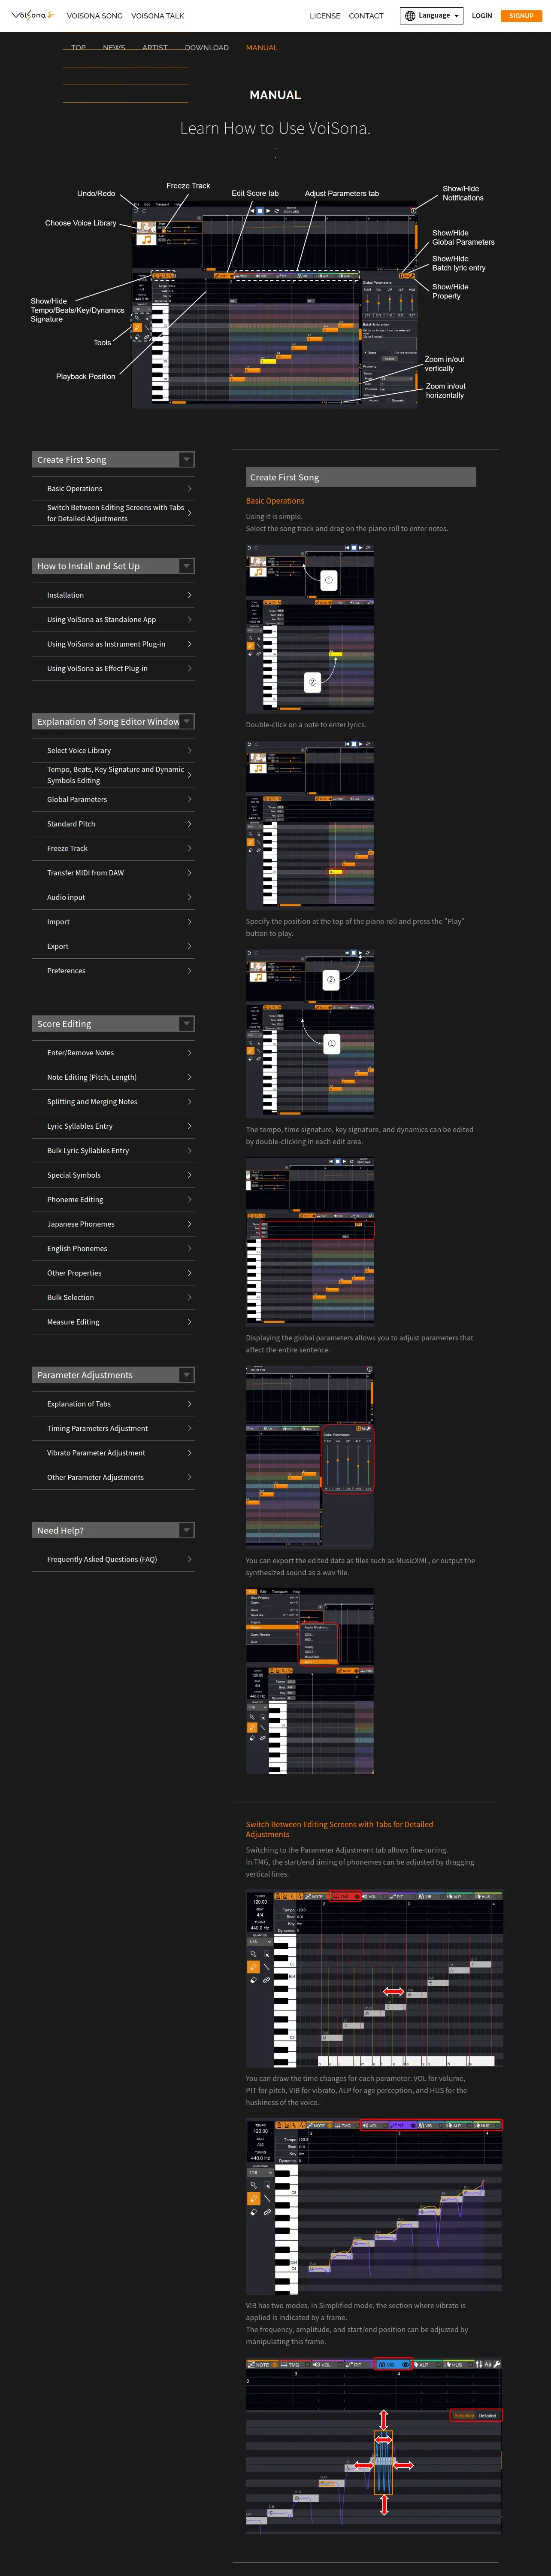
Task: Open the Bulk Selection manual page
Action: 113,1298
